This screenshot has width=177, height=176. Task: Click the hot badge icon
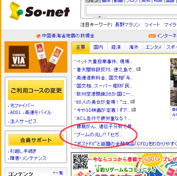click(x=152, y=36)
